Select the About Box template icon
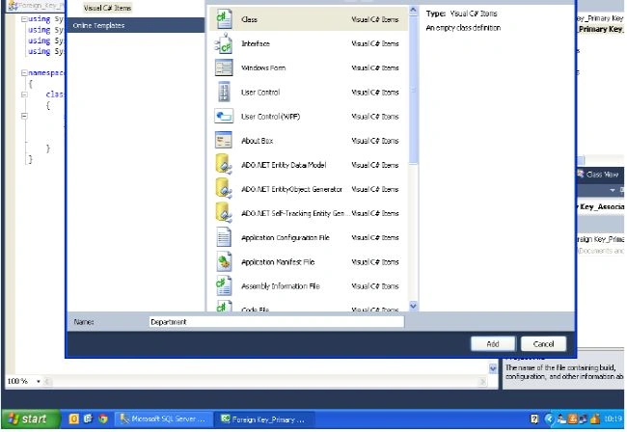 click(x=224, y=140)
